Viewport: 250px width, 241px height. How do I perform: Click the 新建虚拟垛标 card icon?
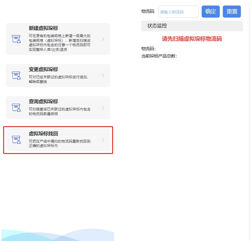pos(16,39)
